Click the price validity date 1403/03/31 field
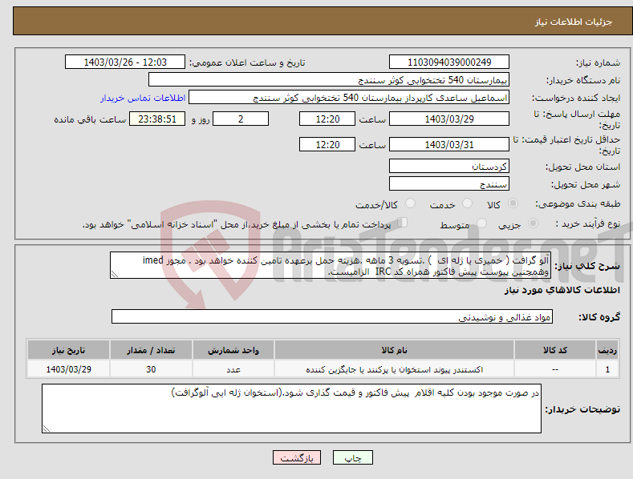 449,144
